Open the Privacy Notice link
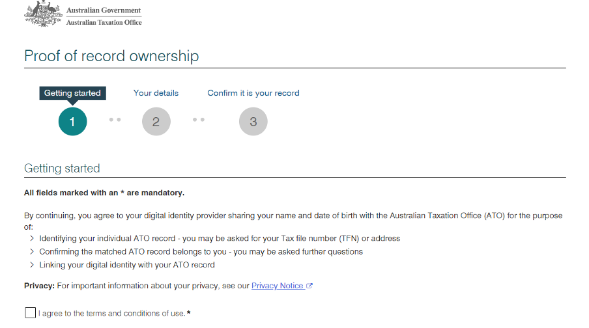Viewport: 589px width, 328px height. [277, 286]
